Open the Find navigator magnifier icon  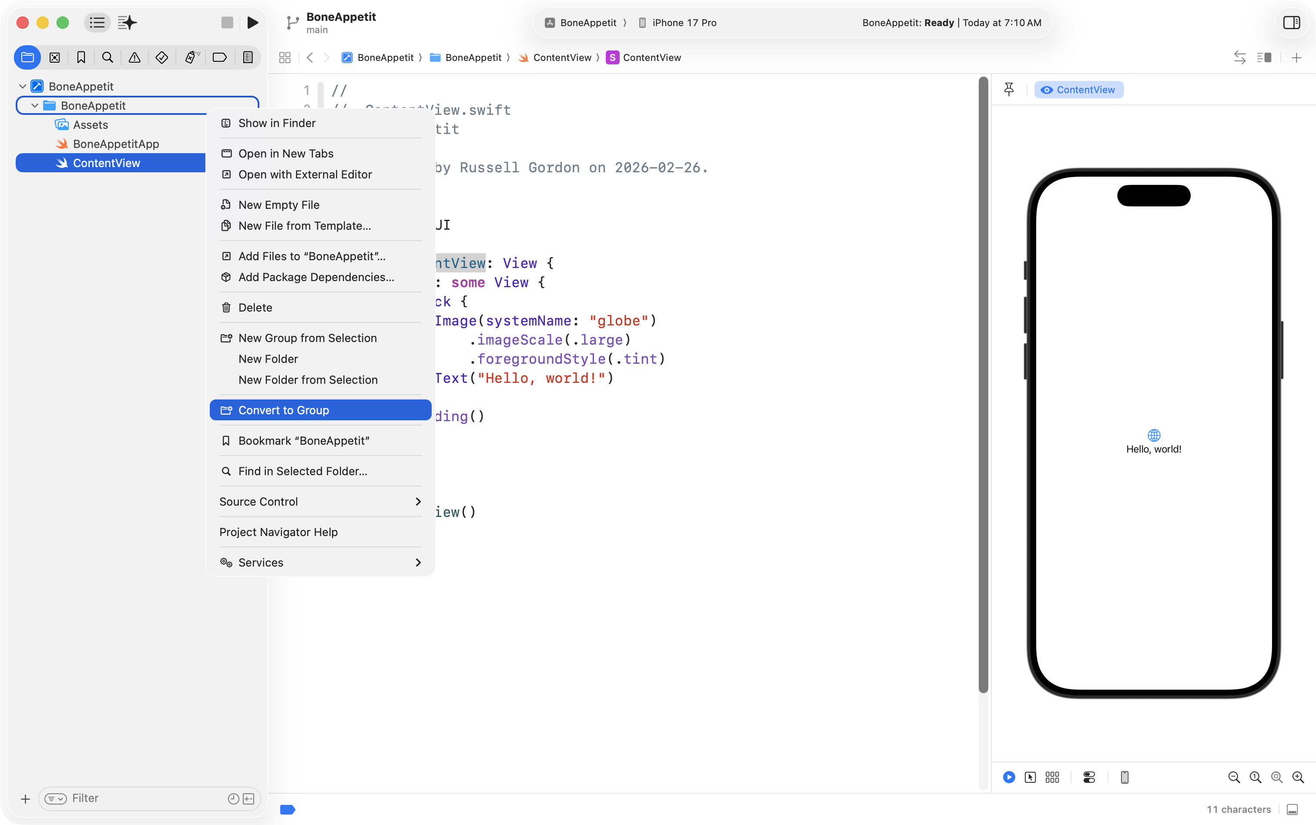tap(107, 57)
